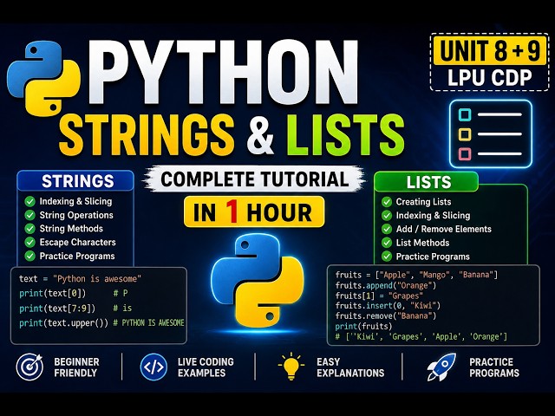Click the check beside Indexing & Slicing under STRINGS
The image size is (555, 416).
[x=30, y=201]
